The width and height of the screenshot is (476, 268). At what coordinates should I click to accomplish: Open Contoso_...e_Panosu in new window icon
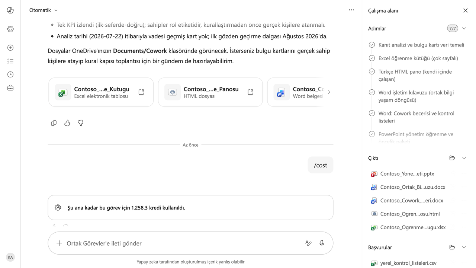pyautogui.click(x=251, y=92)
